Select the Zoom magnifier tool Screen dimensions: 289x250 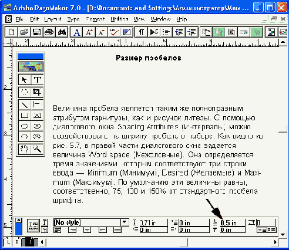[x=38, y=149]
